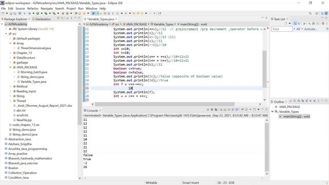Click Smart Insert in status bar
Screen dimensions: 329x185
pos(191,183)
